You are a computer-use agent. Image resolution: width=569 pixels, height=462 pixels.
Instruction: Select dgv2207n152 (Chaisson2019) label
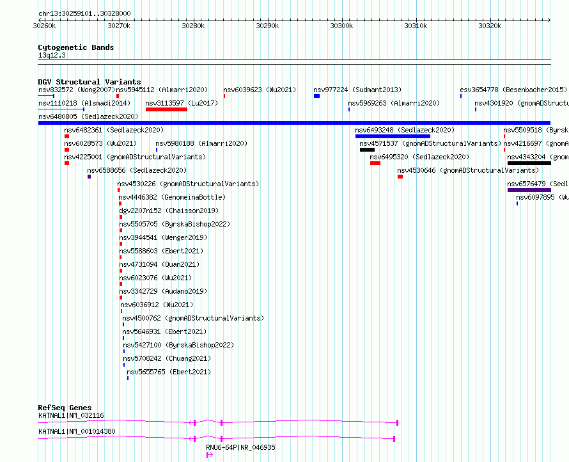pos(169,211)
